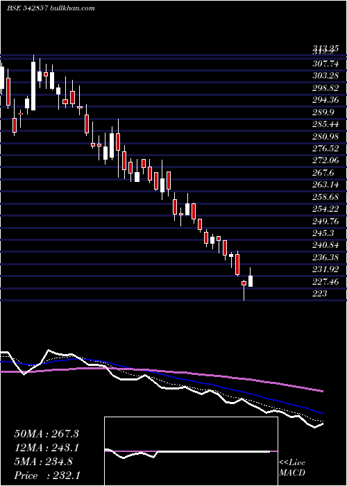Click the 254.22 price axis label
347x486 pixels.
click(325, 209)
